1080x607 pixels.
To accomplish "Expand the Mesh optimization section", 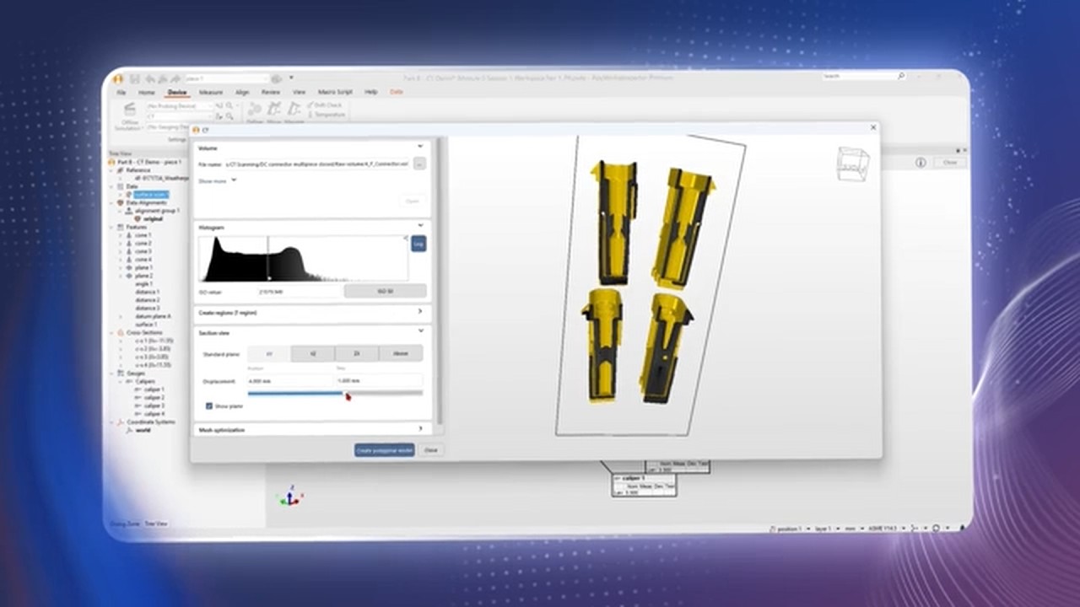I will (420, 429).
